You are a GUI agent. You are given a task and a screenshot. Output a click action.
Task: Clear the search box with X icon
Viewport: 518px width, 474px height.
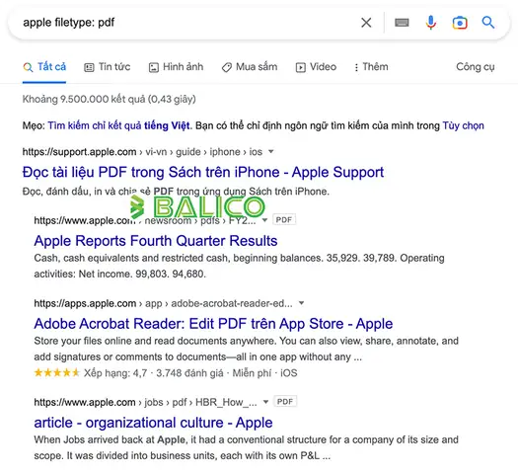(366, 23)
